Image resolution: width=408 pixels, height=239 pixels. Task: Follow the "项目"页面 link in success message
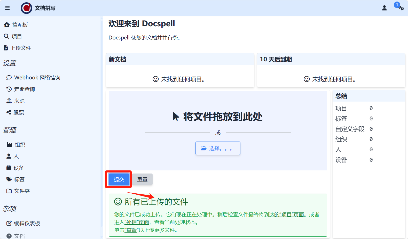point(289,215)
